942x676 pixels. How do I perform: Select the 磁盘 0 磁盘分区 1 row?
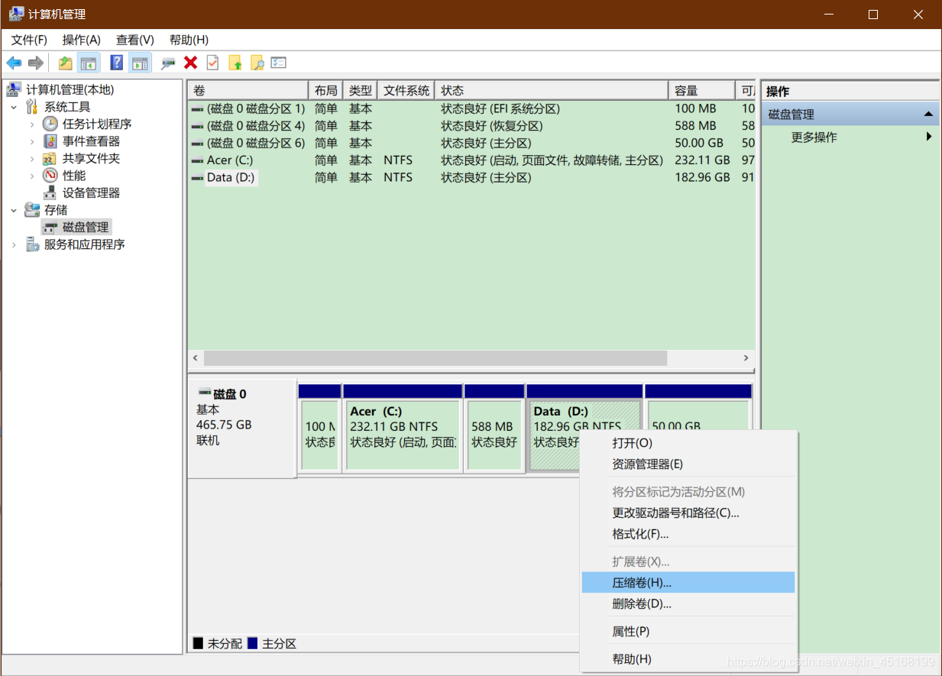point(471,108)
